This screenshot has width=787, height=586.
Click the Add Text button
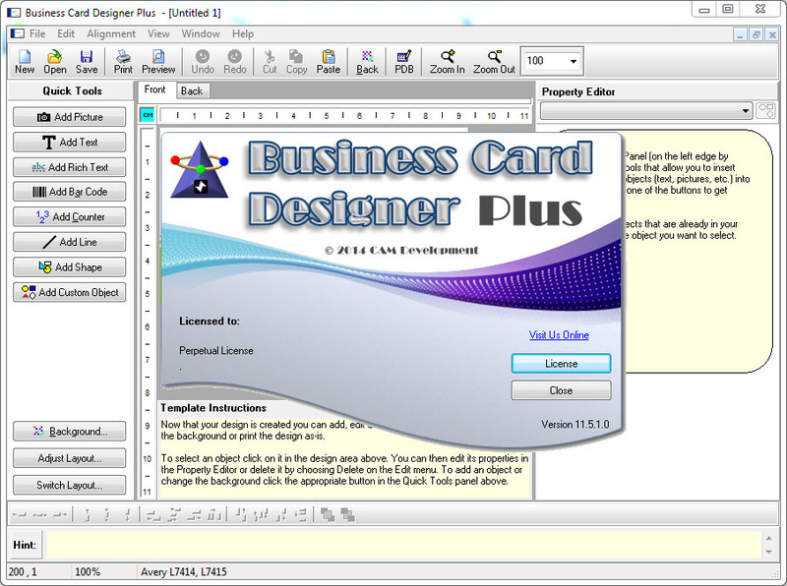[x=69, y=142]
